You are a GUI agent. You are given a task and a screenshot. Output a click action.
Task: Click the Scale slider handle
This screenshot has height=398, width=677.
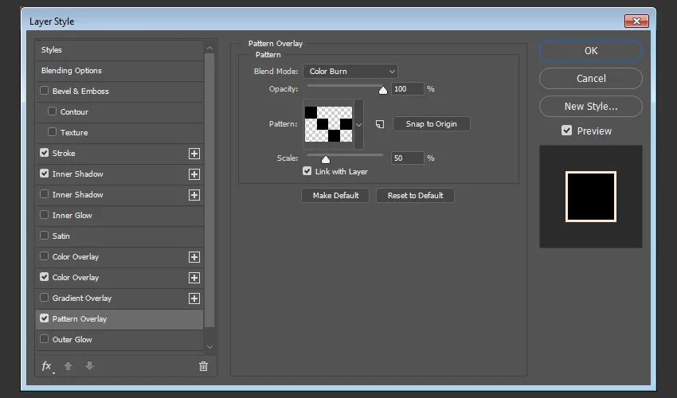(x=326, y=159)
